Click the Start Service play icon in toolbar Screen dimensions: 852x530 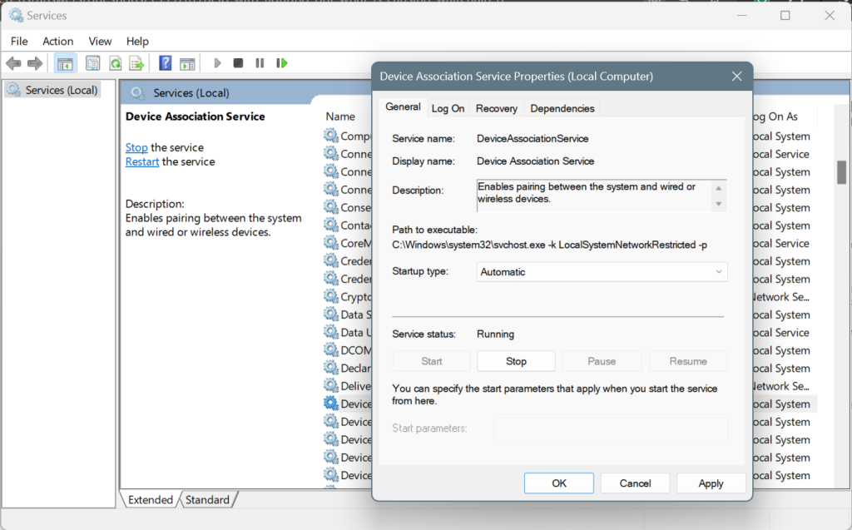click(x=217, y=63)
